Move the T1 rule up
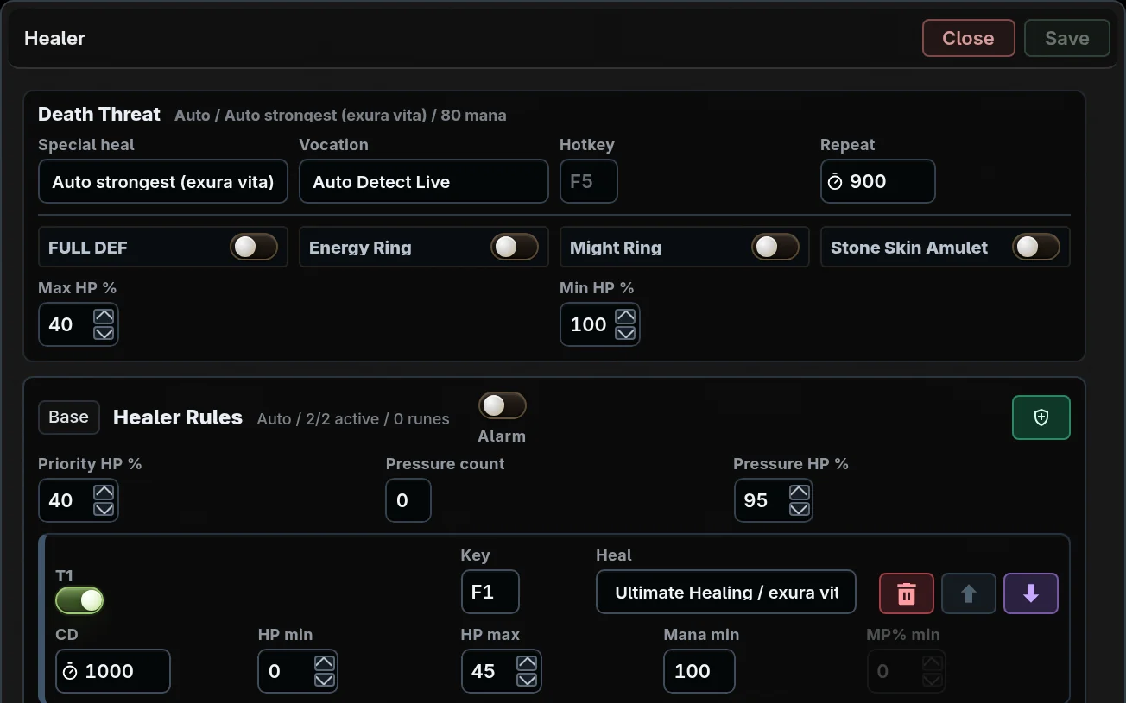 coord(969,593)
